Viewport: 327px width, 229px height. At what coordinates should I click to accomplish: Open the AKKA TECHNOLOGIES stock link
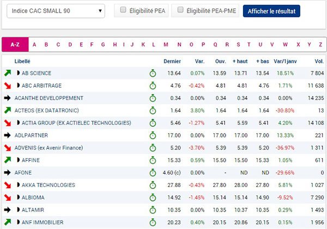48,185
